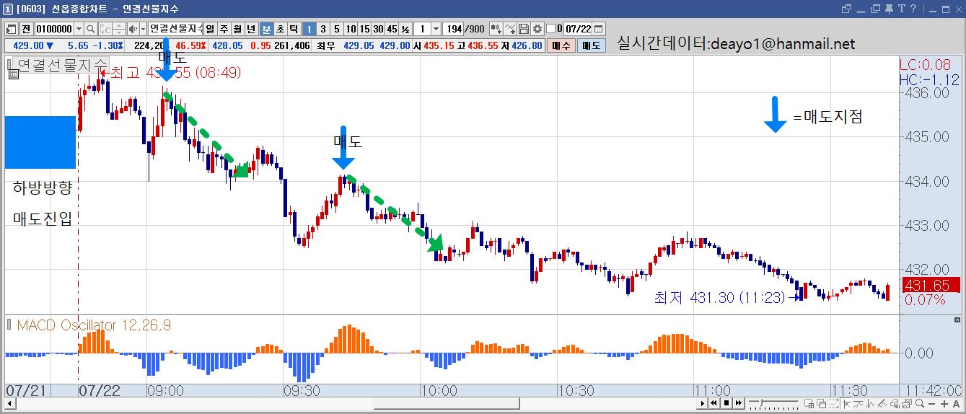Zoom out with the minus icon
The image size is (966, 414).
click(931, 404)
